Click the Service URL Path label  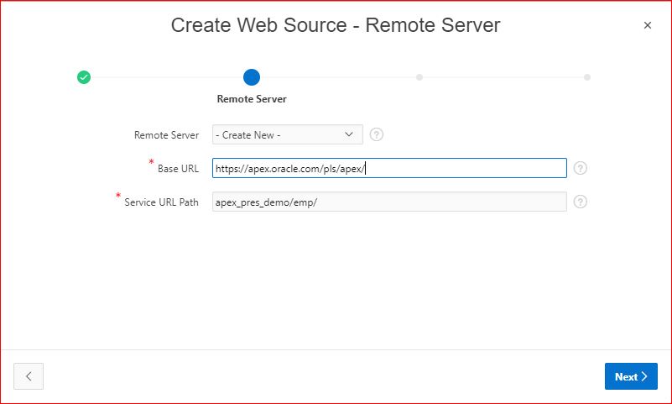[x=161, y=202]
